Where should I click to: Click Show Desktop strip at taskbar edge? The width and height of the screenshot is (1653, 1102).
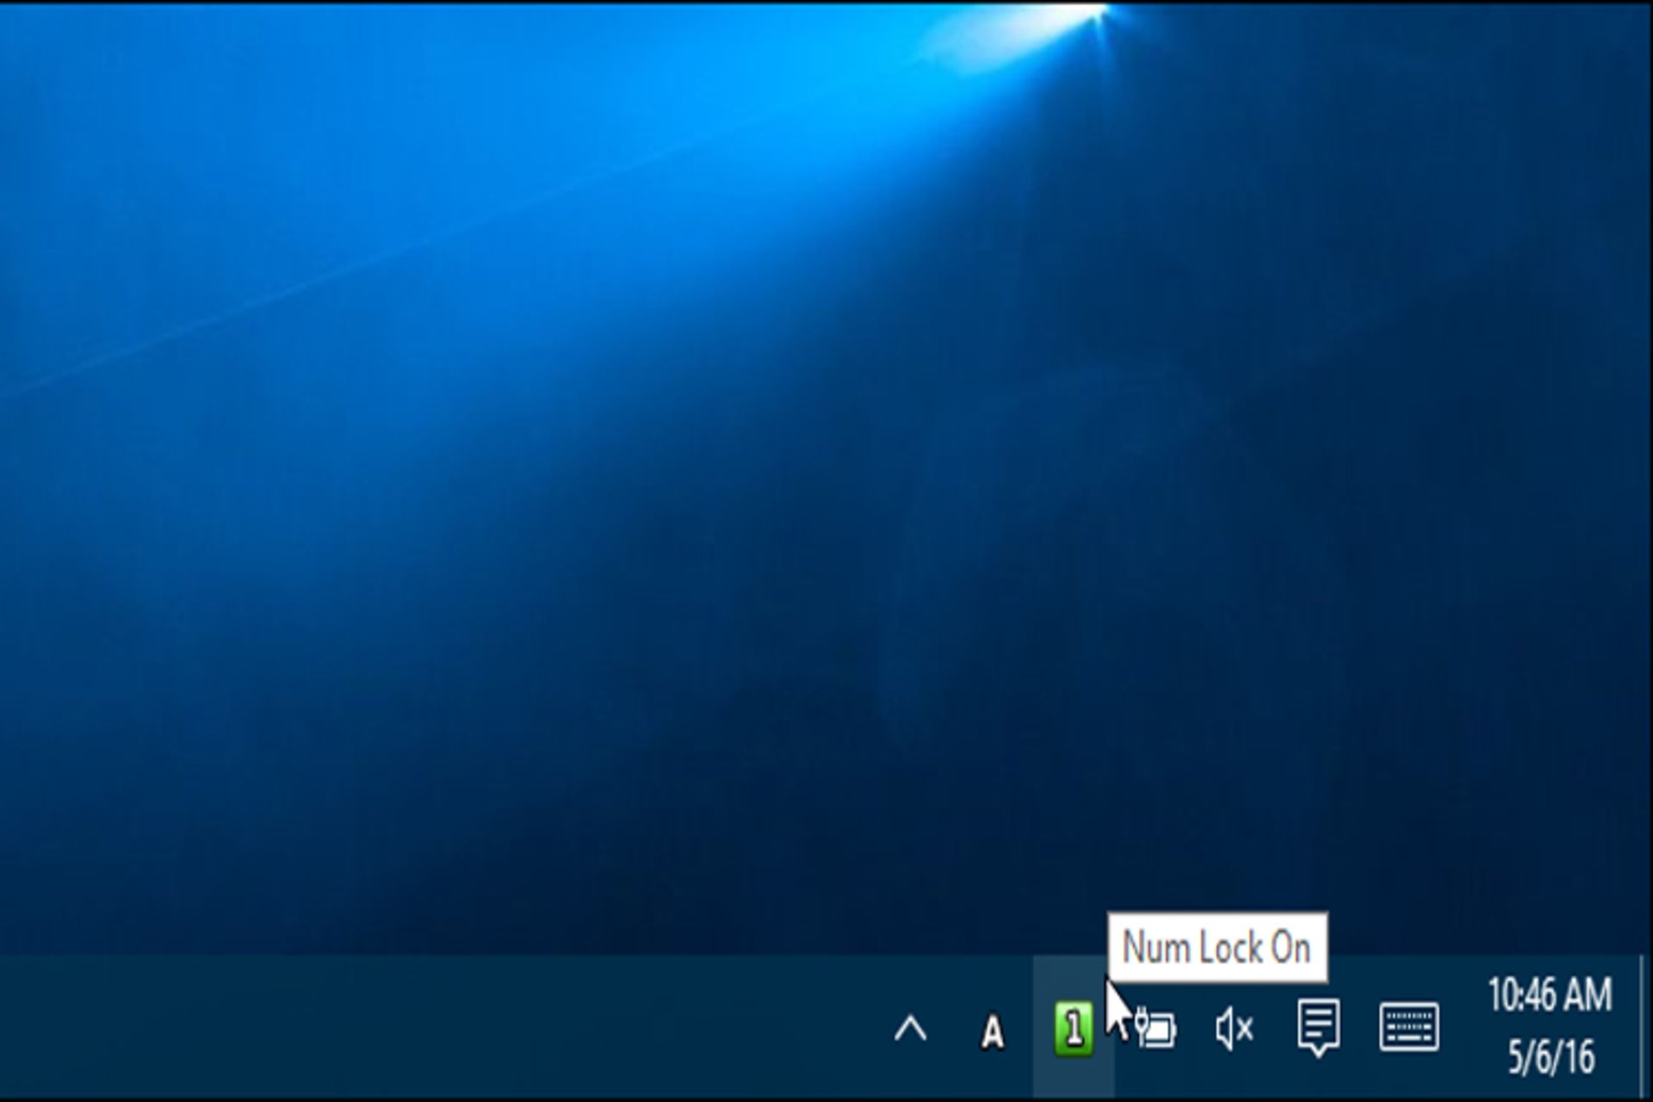pos(1646,1026)
